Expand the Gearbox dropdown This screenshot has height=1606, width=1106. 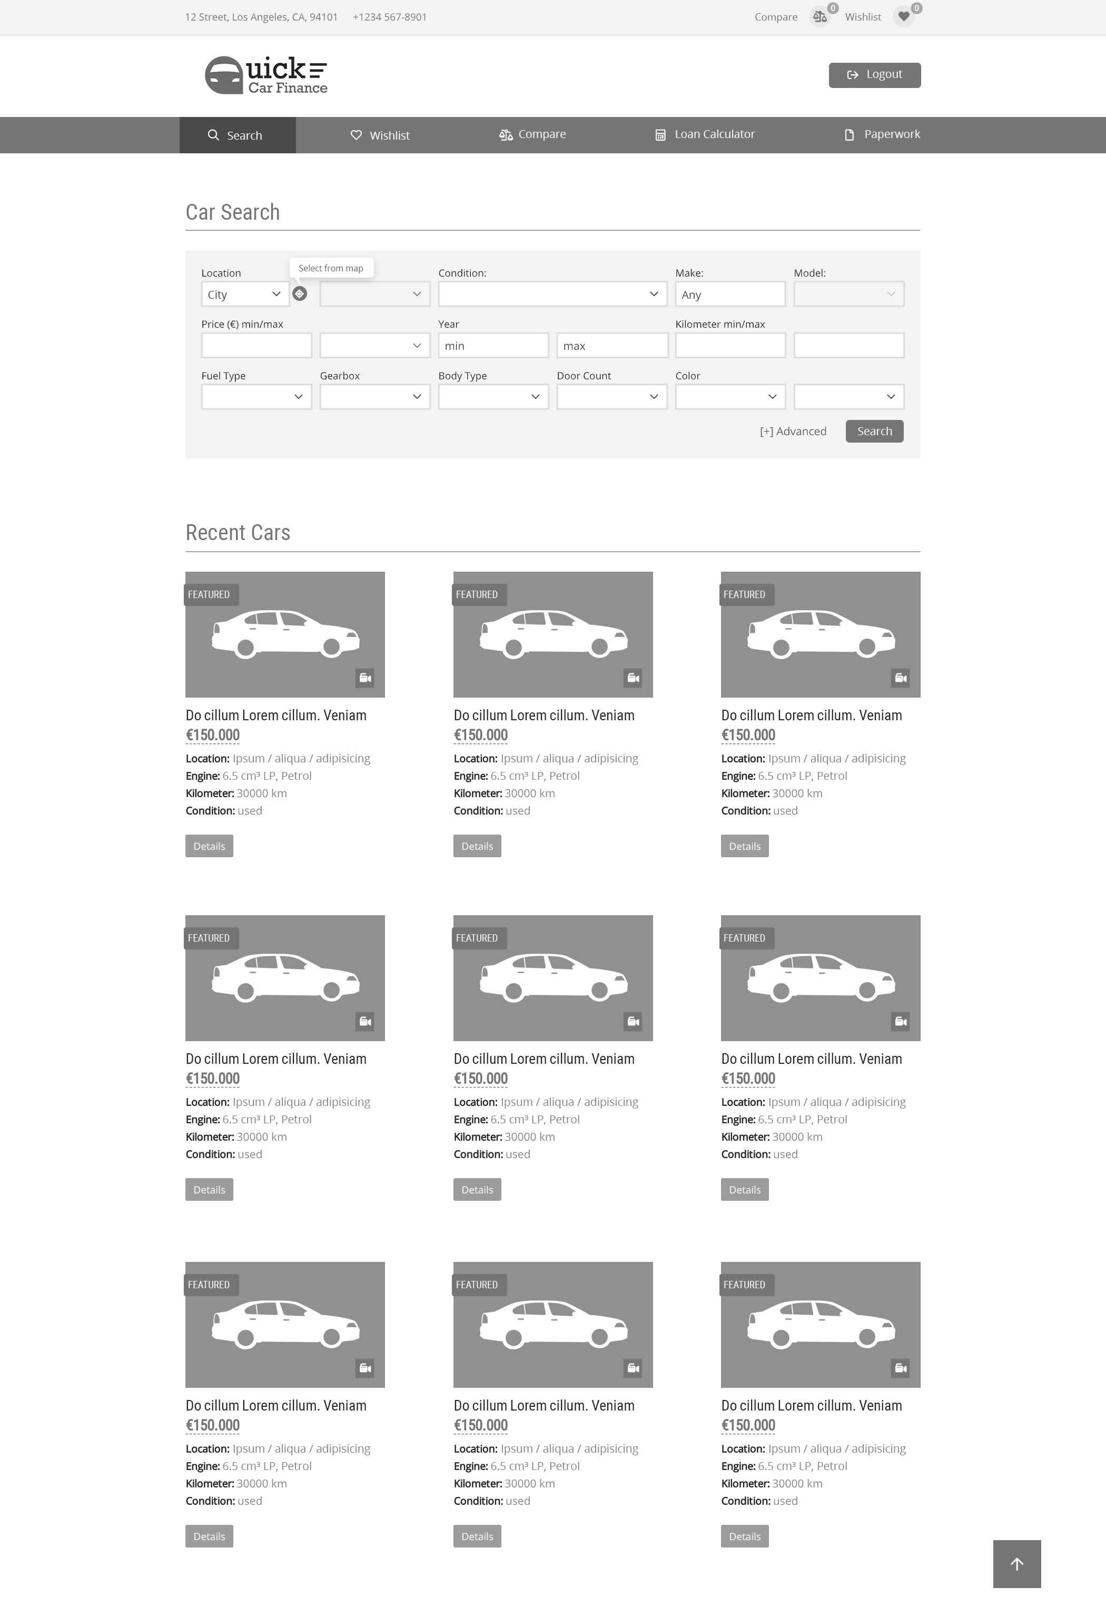374,396
